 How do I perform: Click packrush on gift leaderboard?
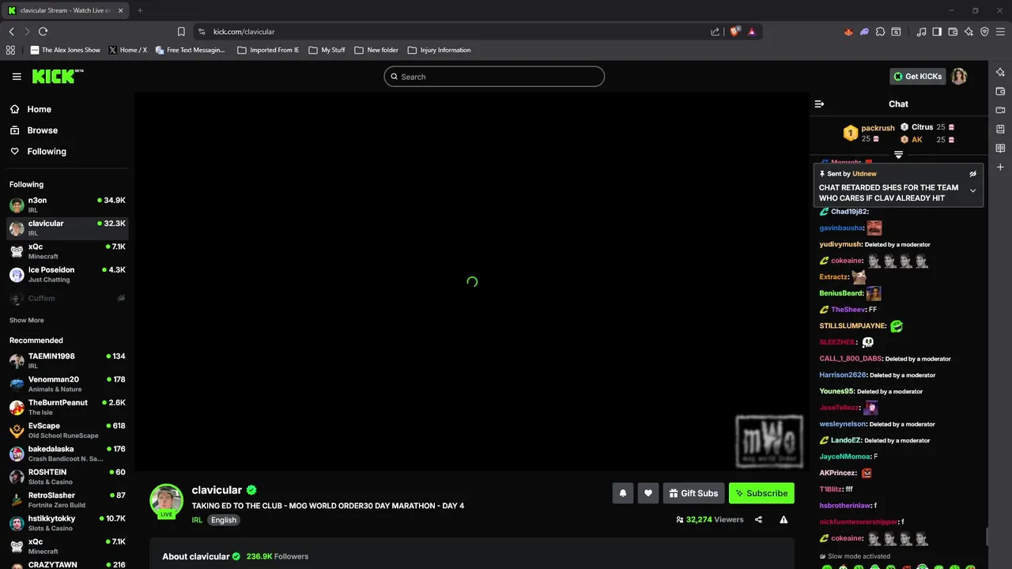coord(878,128)
